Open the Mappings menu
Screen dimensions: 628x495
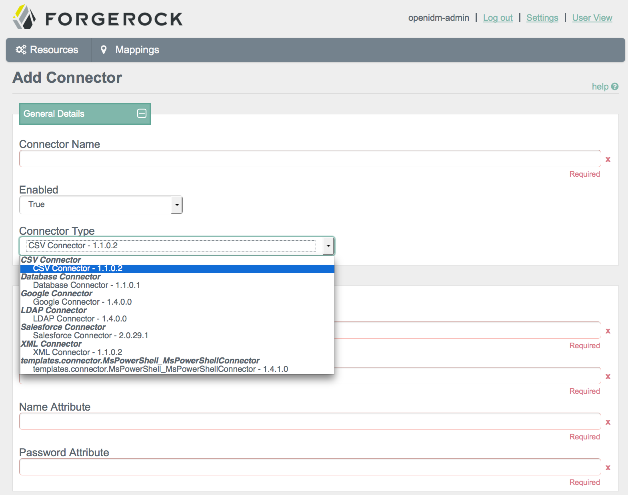tap(130, 50)
